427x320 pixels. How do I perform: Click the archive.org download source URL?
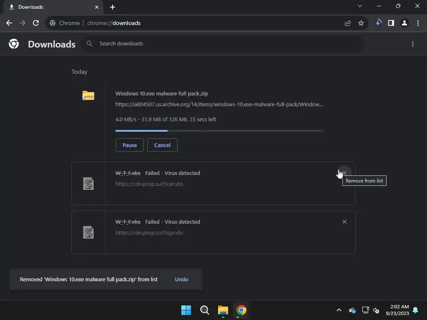click(x=219, y=105)
